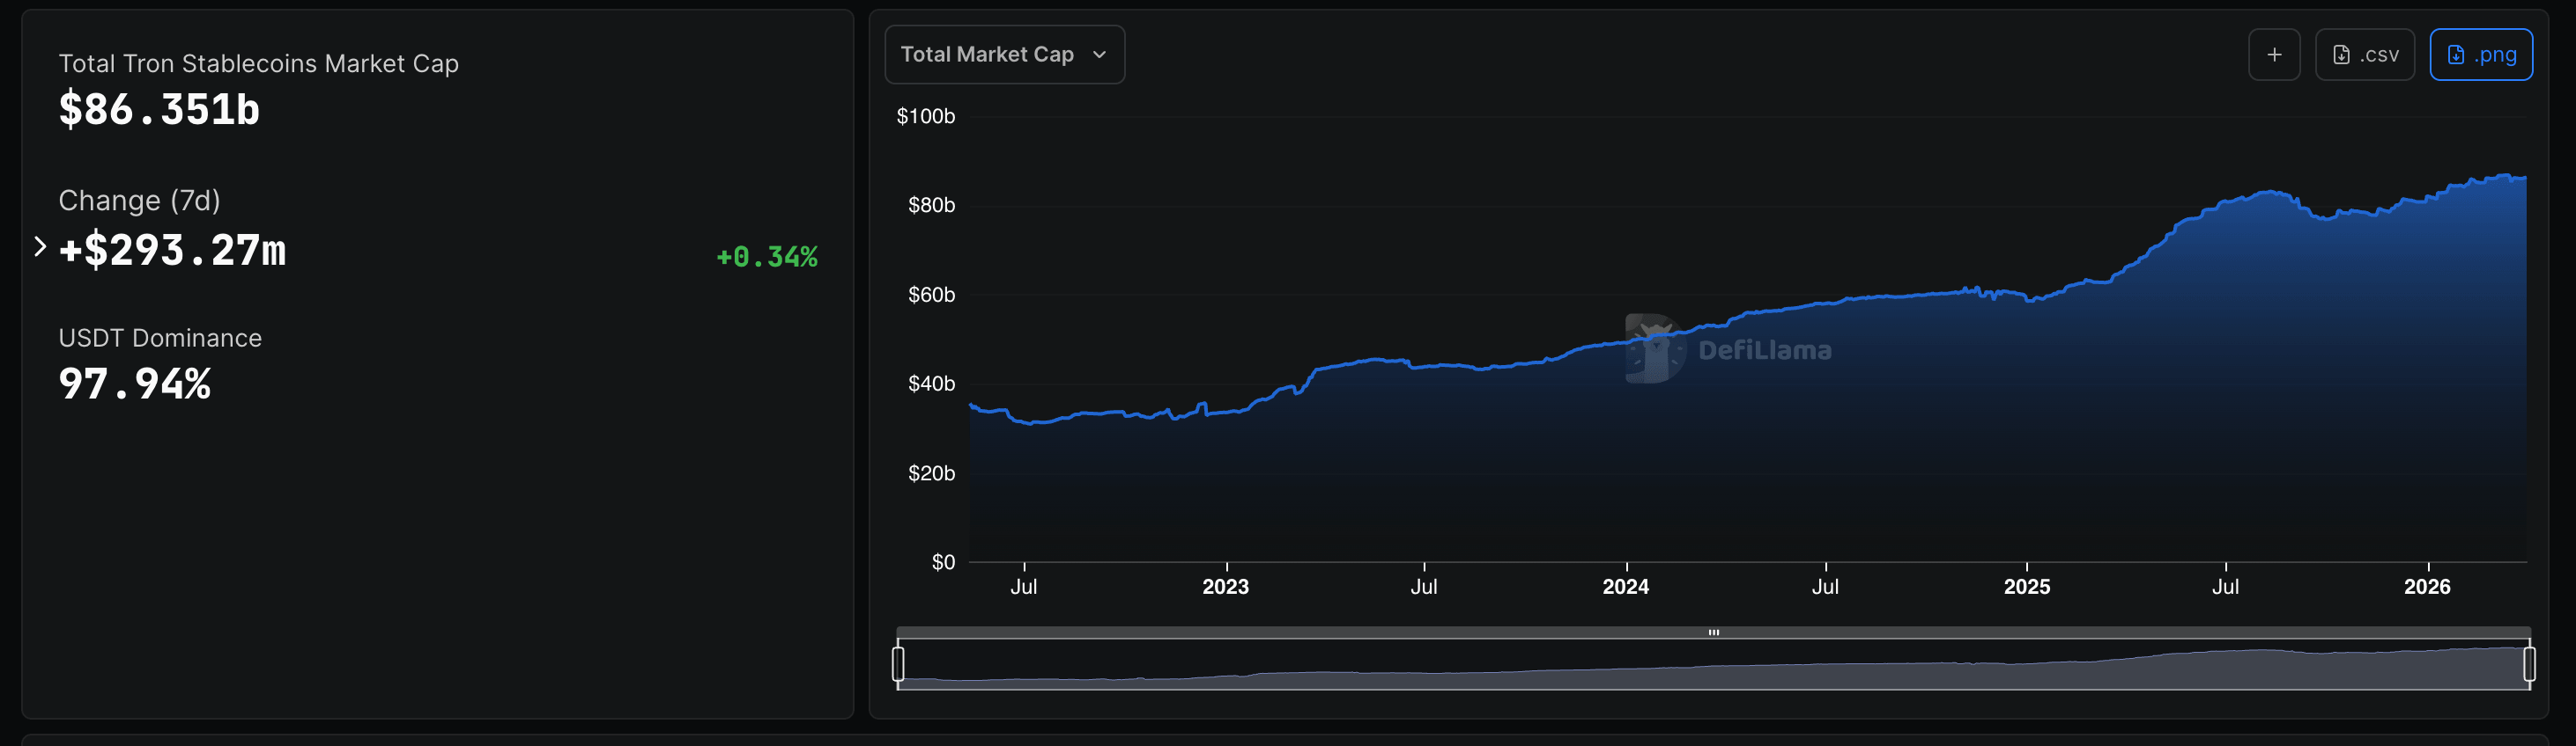Click the $100b y-axis label
The height and width of the screenshot is (746, 2576).
tap(925, 117)
